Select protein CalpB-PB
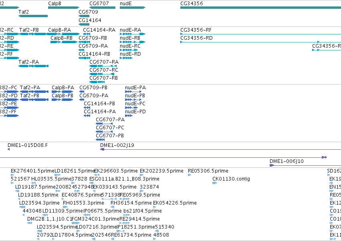 pyautogui.click(x=63, y=96)
